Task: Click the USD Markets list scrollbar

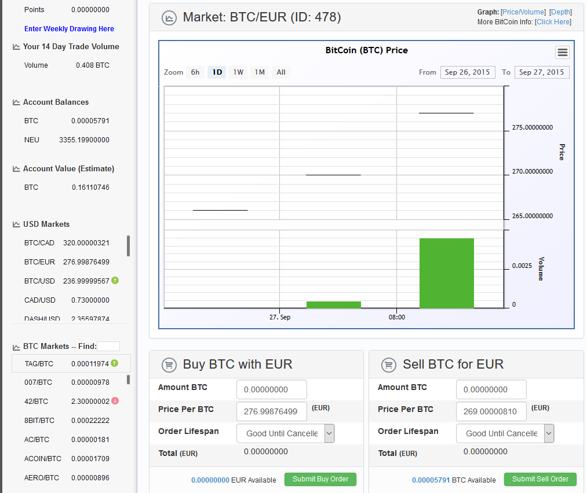Action: 129,246
